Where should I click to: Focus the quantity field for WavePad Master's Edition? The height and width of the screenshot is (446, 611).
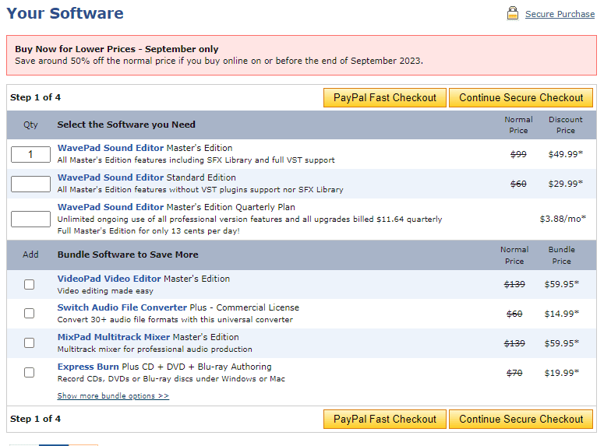[30, 154]
